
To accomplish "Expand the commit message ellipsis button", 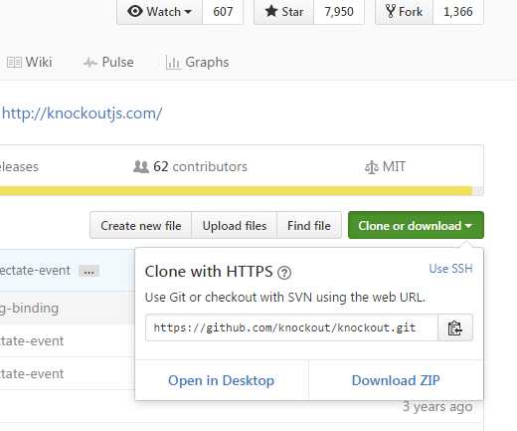I will tap(88, 272).
